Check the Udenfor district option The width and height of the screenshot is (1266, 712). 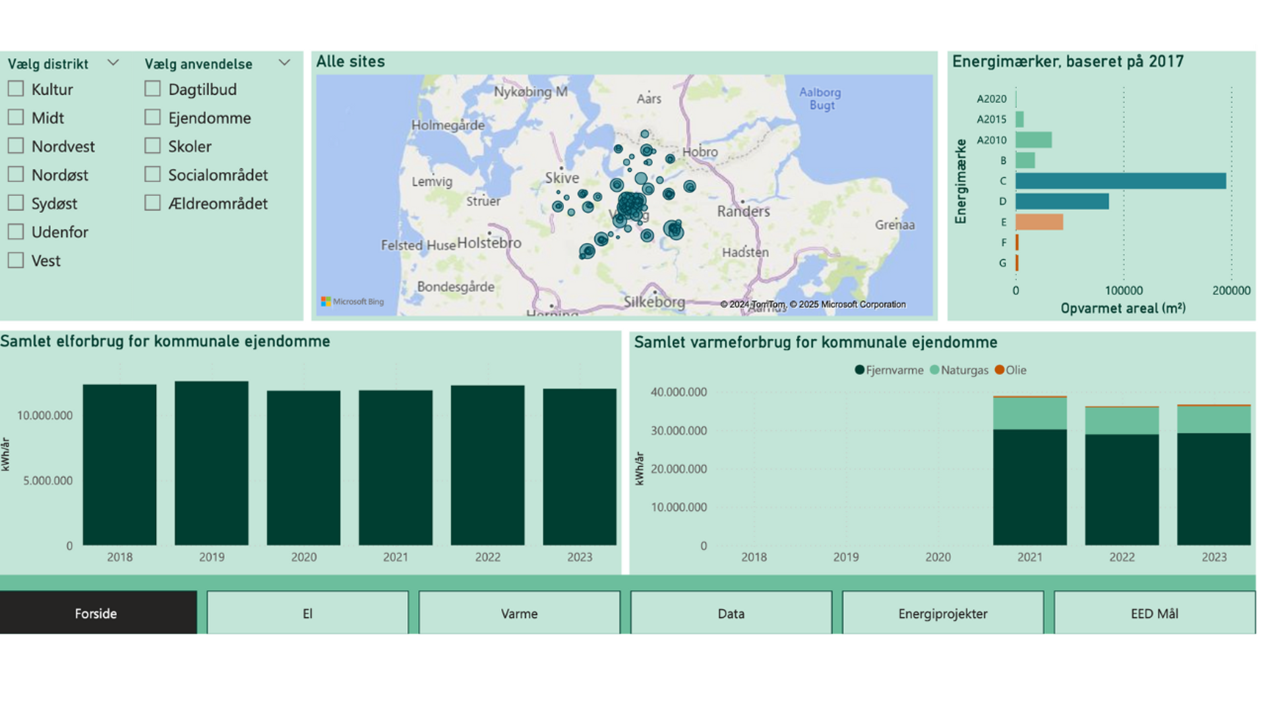pyautogui.click(x=16, y=232)
